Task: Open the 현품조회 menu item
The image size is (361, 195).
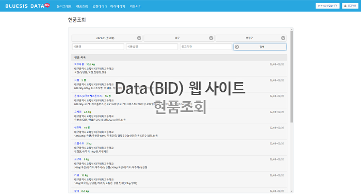Action: (x=82, y=6)
